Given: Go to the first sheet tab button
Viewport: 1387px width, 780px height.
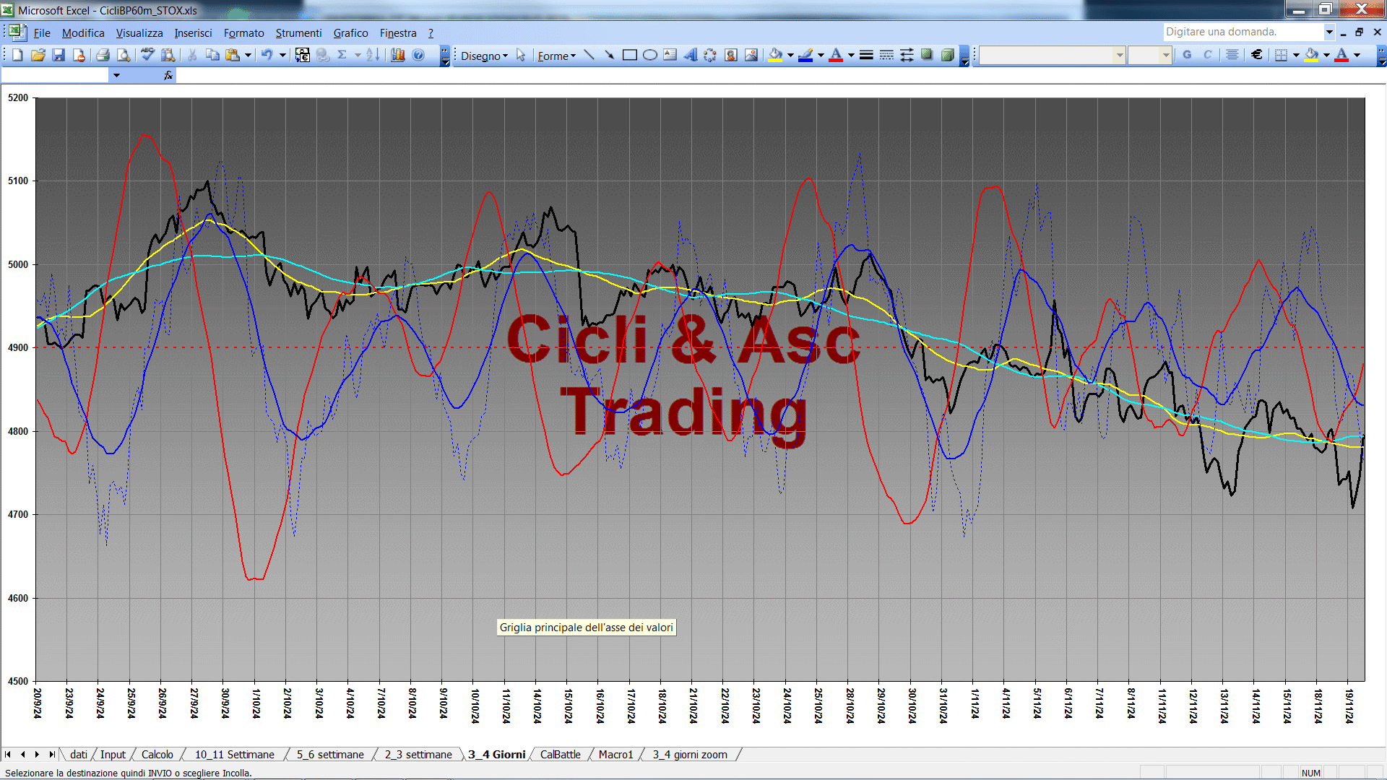Looking at the screenshot, I should click(8, 754).
